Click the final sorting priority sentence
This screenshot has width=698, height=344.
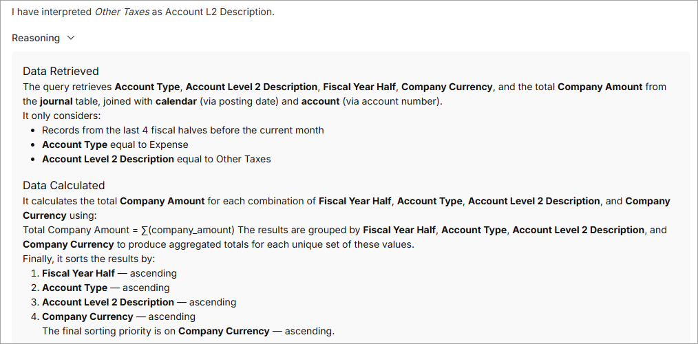(188, 331)
